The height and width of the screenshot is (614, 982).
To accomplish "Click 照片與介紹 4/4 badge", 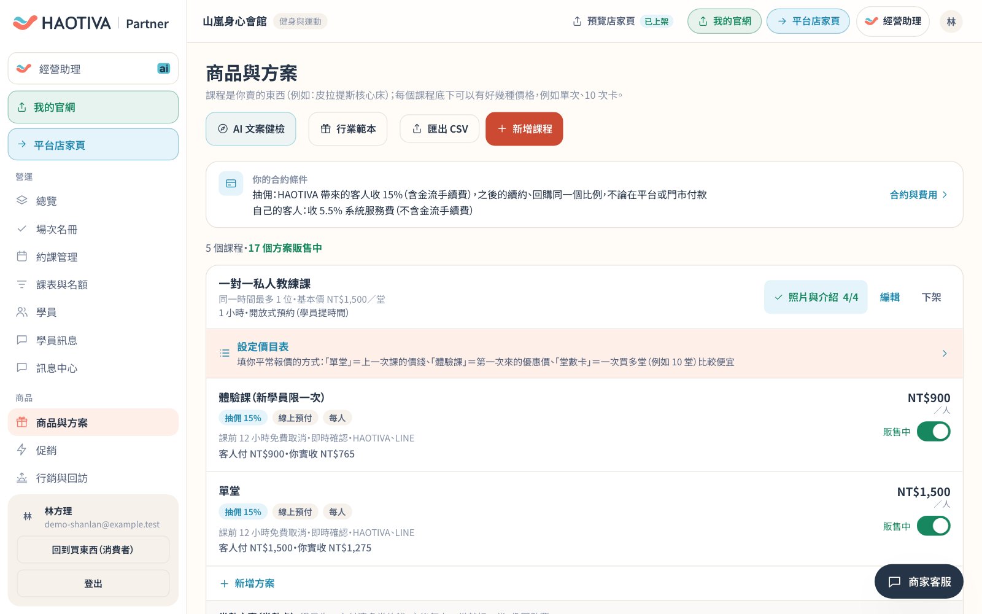I will tap(816, 297).
